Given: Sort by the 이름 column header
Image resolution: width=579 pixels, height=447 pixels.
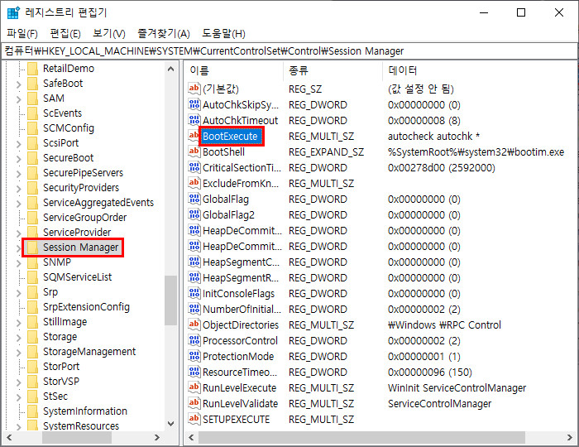Looking at the screenshot, I should tap(234, 70).
